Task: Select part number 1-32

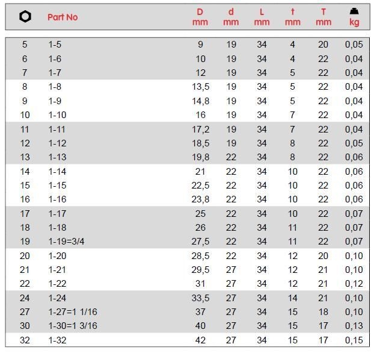Action: pos(57,340)
